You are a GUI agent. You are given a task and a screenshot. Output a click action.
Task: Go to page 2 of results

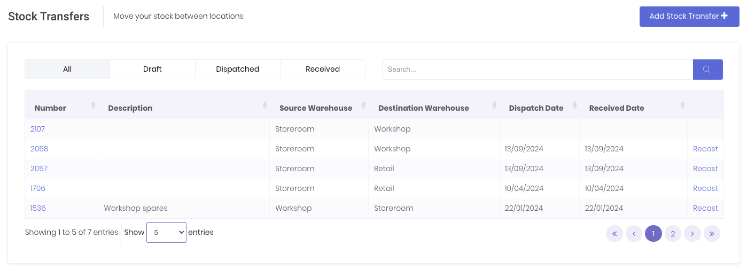(x=673, y=233)
